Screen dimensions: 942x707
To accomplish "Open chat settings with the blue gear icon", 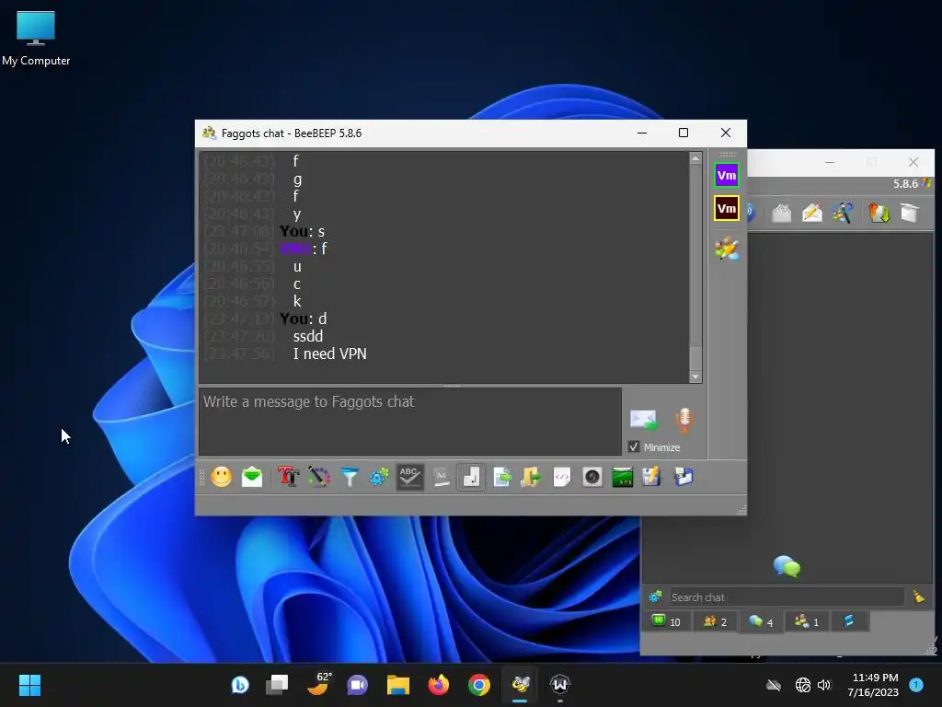I will click(x=379, y=478).
